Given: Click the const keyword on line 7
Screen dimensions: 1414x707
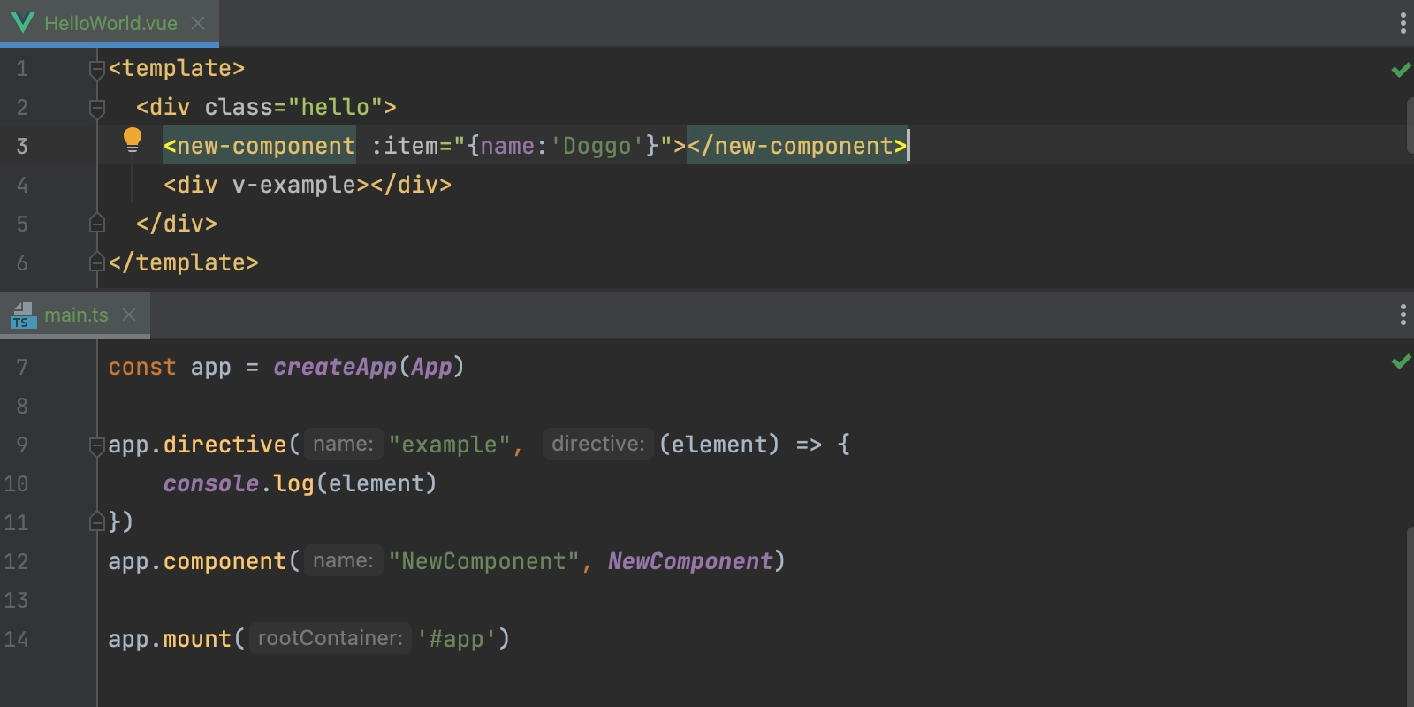Looking at the screenshot, I should [x=141, y=367].
